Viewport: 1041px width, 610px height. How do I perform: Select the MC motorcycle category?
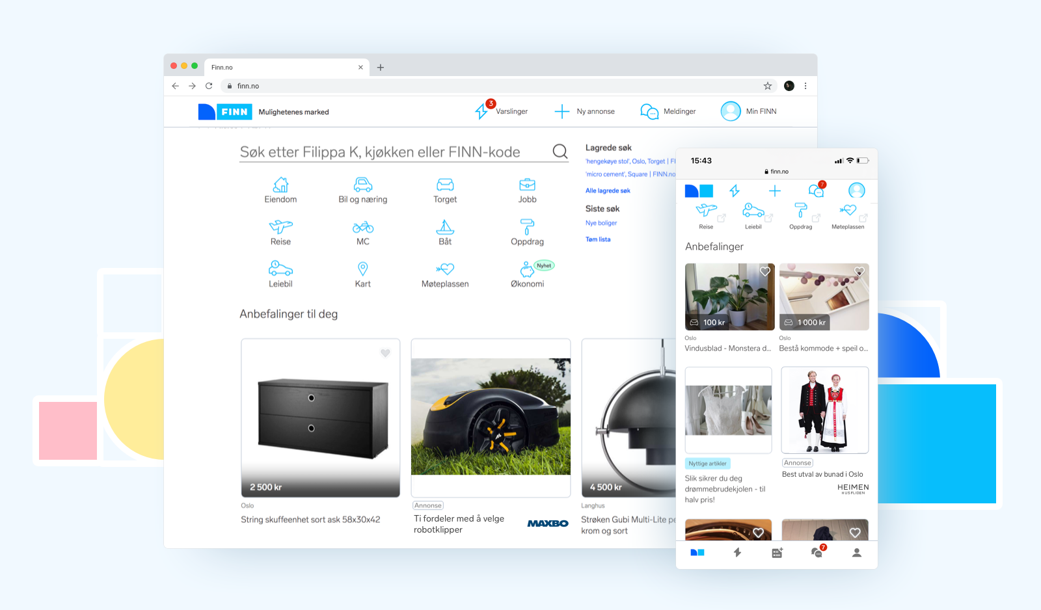pos(362,228)
